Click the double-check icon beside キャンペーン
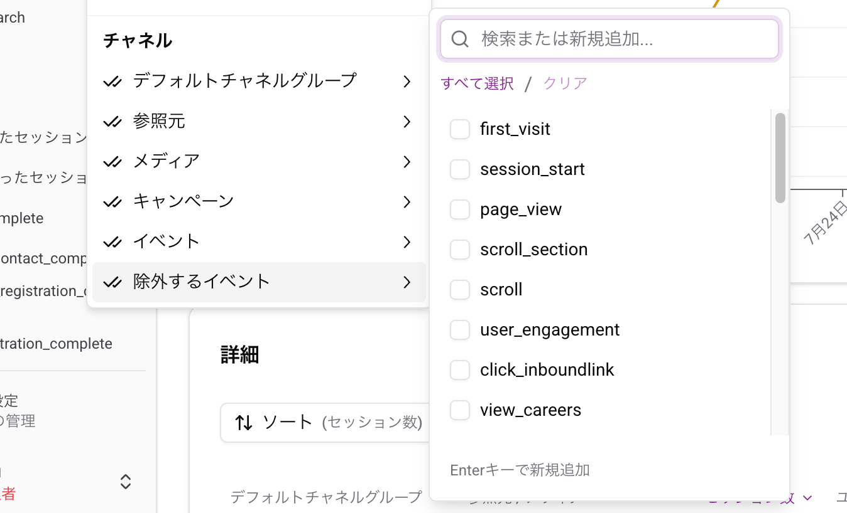Image resolution: width=847 pixels, height=513 pixels. point(113,201)
